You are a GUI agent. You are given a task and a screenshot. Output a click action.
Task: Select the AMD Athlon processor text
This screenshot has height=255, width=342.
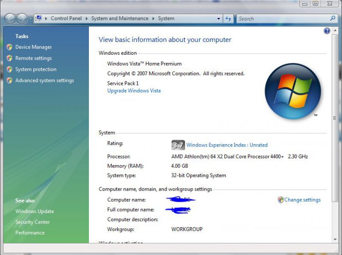point(239,156)
